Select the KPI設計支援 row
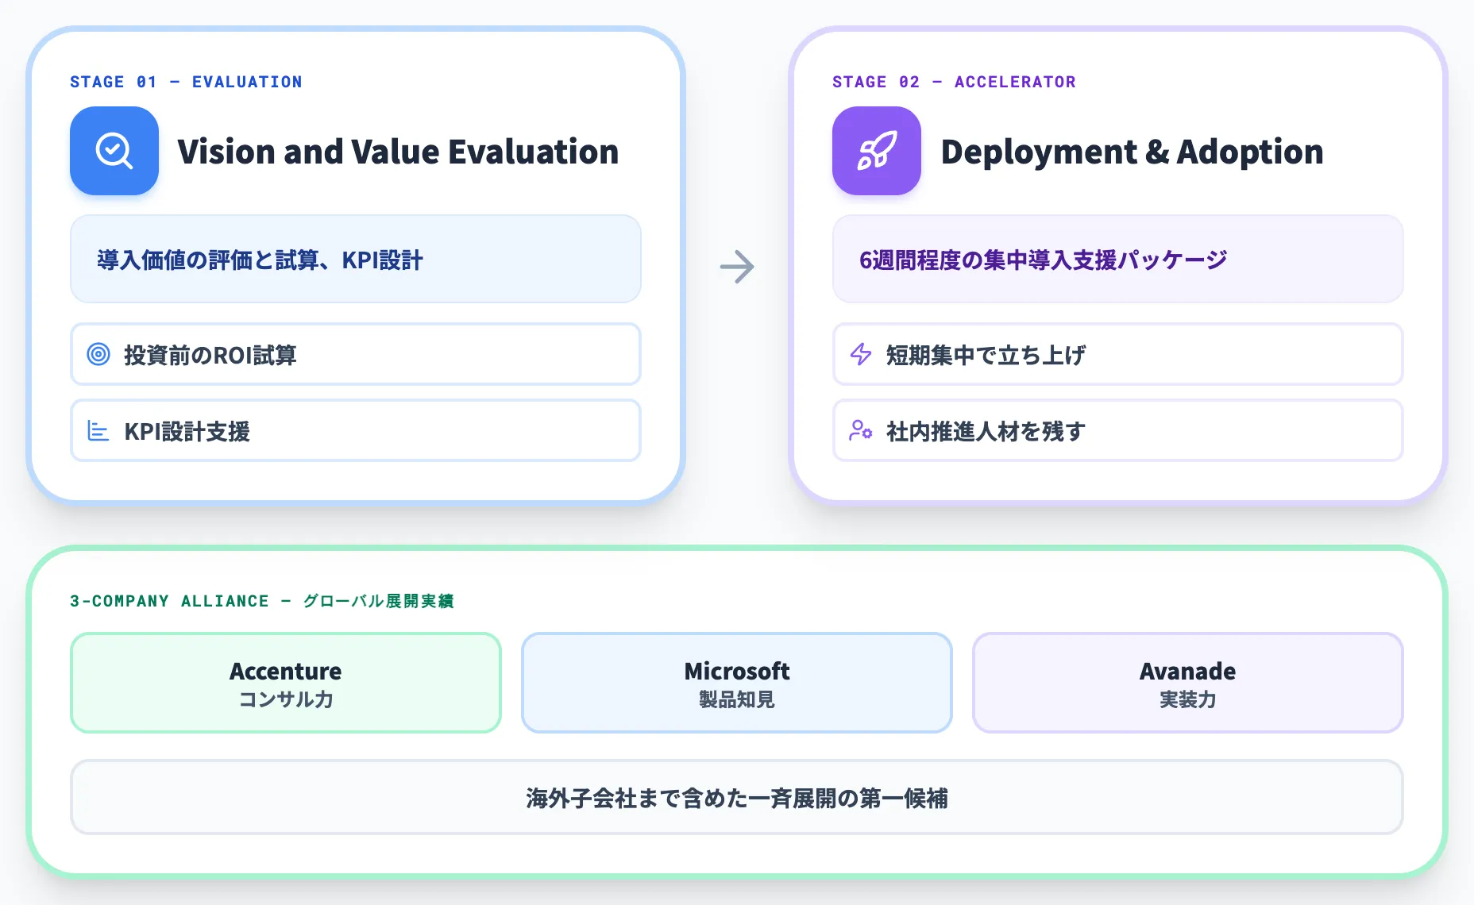Image resolution: width=1474 pixels, height=905 pixels. (356, 430)
